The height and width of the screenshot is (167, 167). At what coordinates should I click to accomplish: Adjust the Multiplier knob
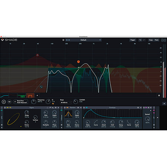click(x=46, y=122)
